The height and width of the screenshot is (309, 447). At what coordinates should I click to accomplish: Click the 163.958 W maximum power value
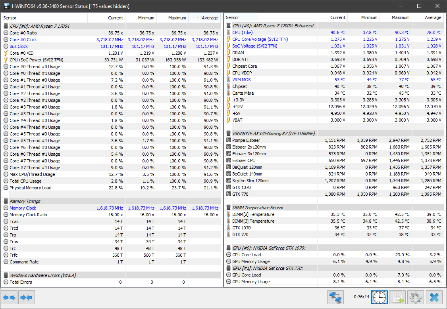[175, 60]
